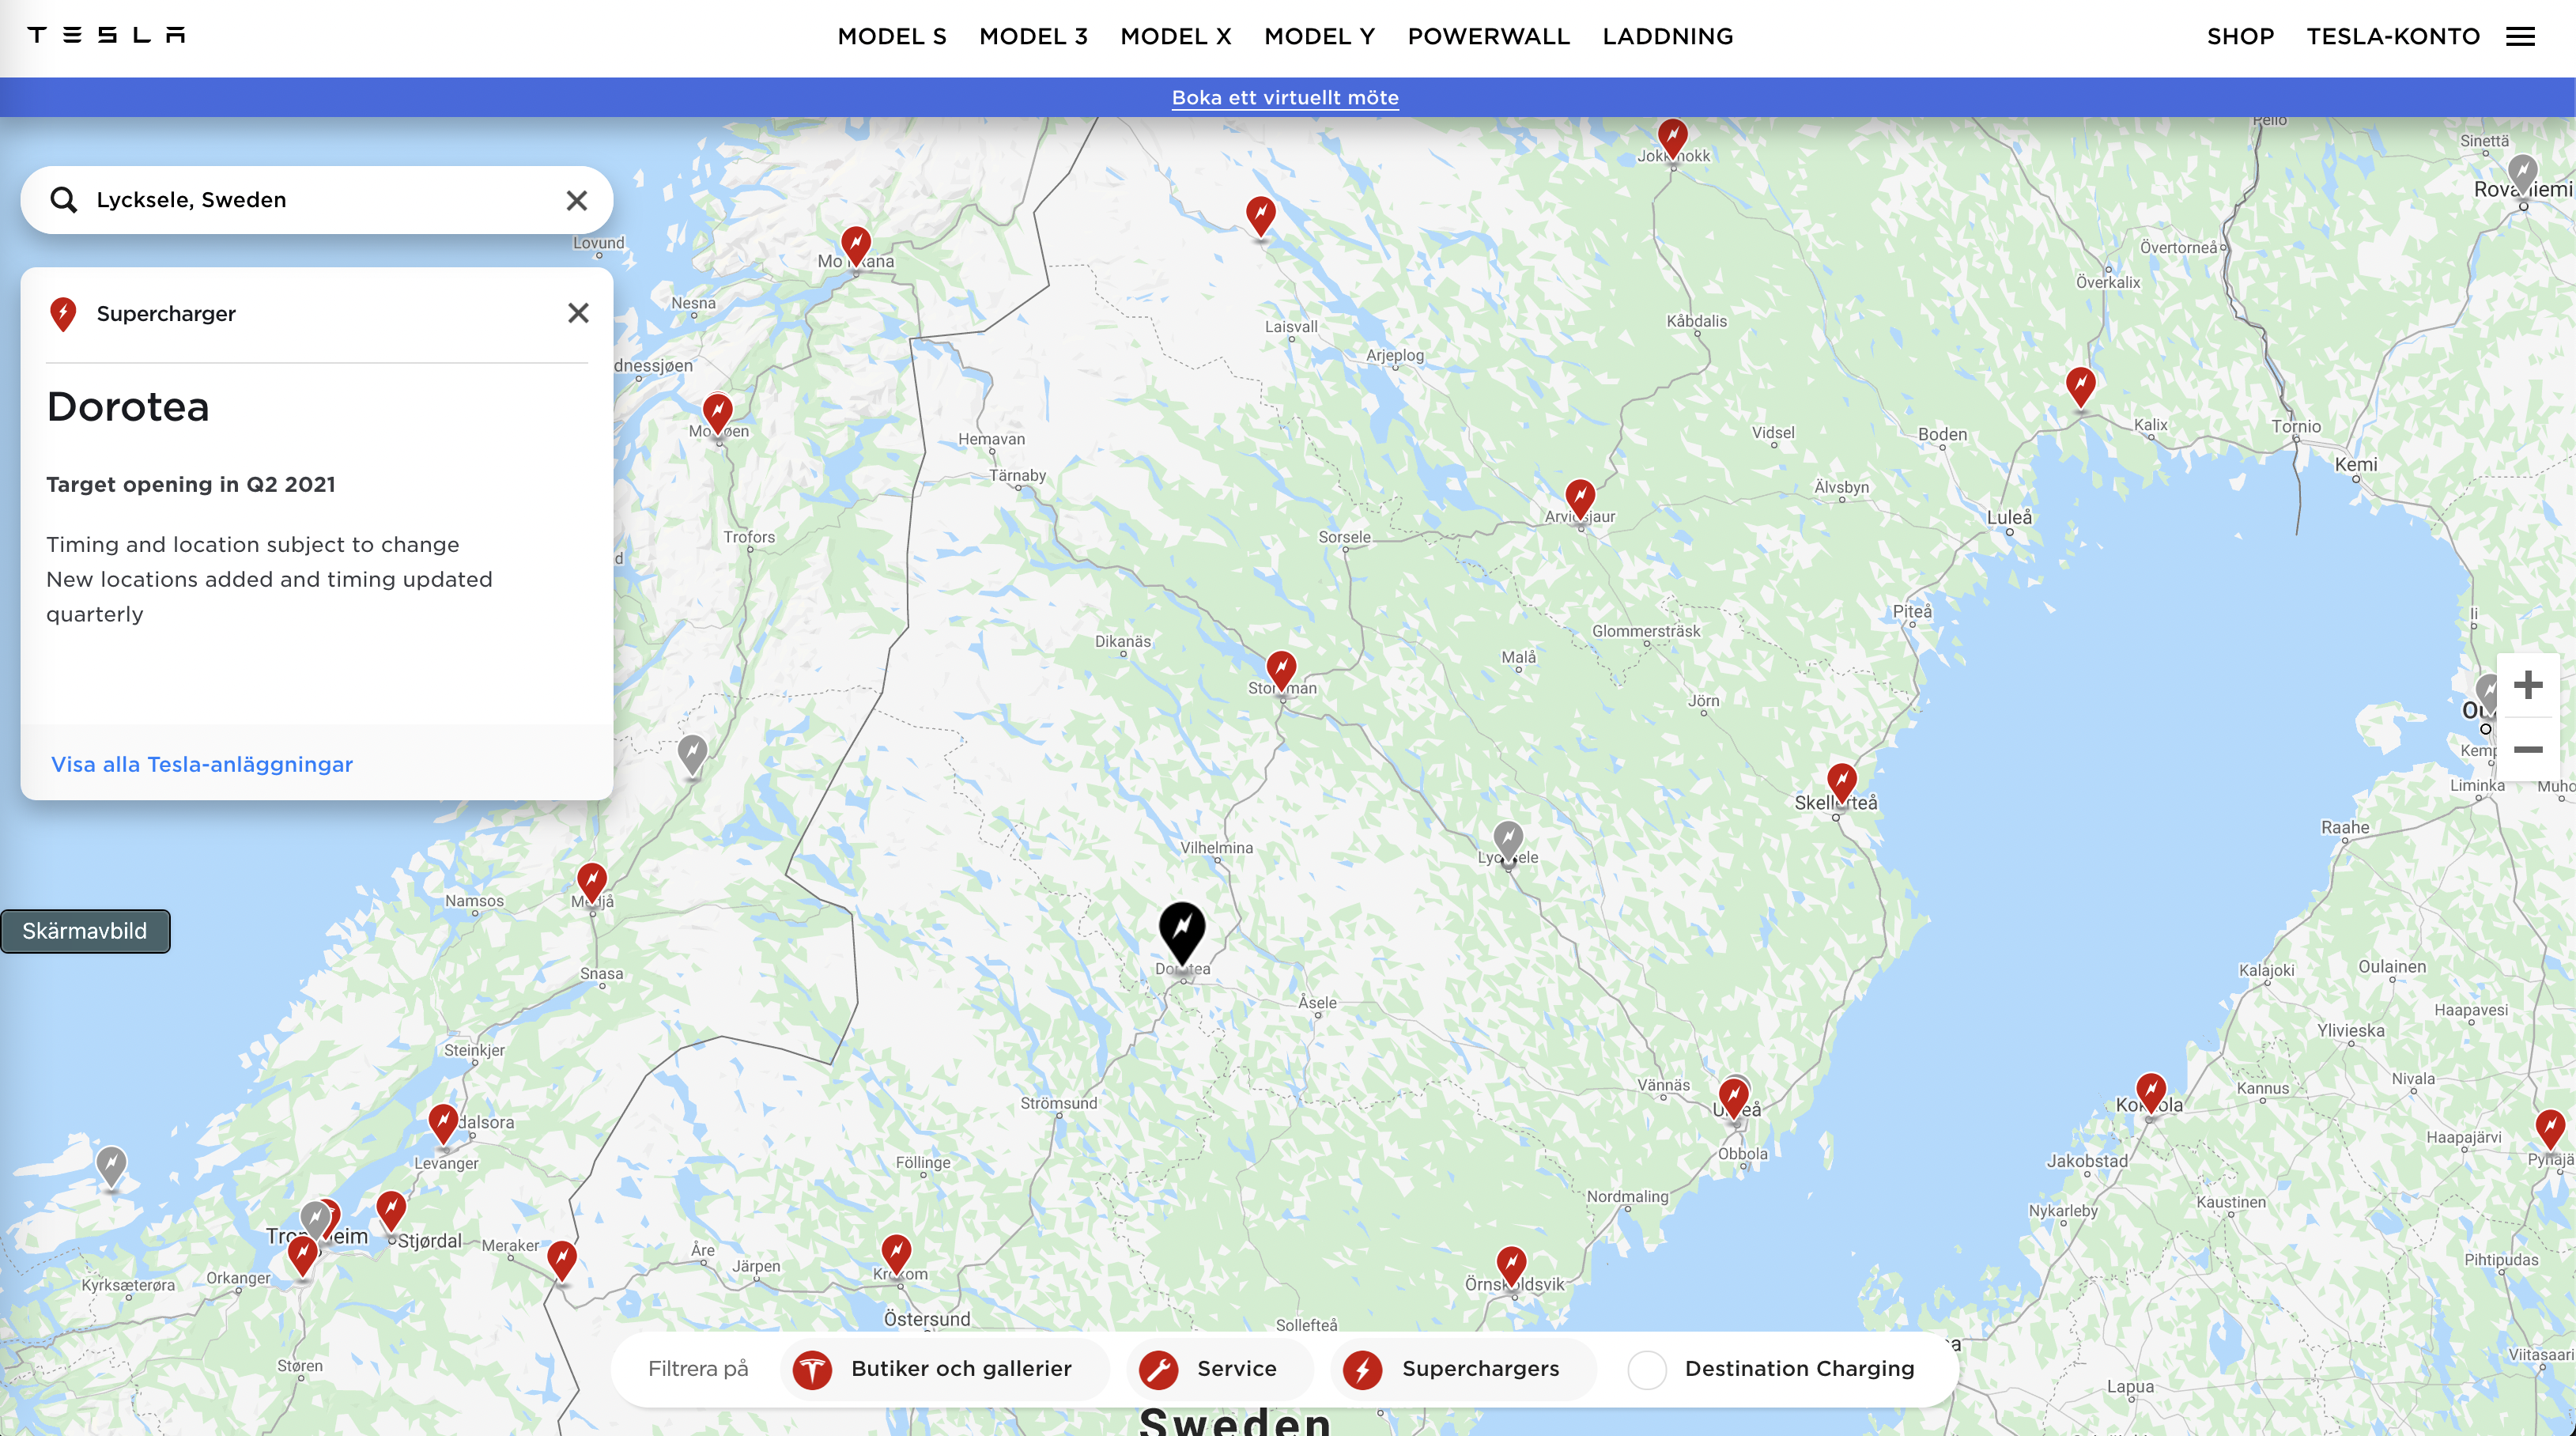The width and height of the screenshot is (2576, 1436).
Task: Click the Tesla logo
Action: (x=106, y=36)
